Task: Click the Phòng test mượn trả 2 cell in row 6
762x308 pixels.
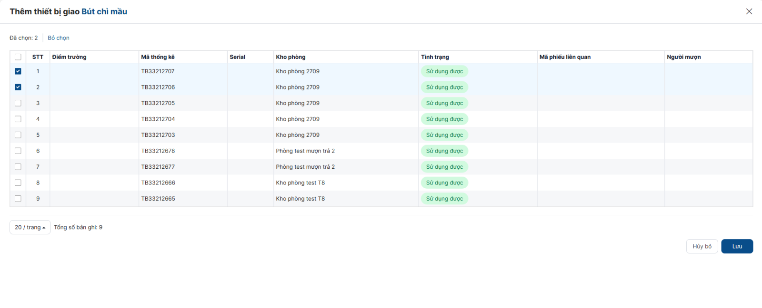Action: click(x=305, y=151)
